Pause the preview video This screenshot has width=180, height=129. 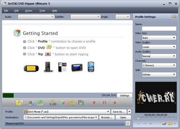(145, 124)
